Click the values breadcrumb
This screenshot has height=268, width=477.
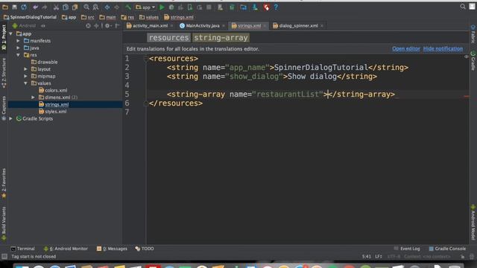click(x=149, y=17)
